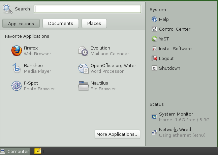Click the Install Software icon
Viewport: 218px width, 155px height.
[x=154, y=49]
